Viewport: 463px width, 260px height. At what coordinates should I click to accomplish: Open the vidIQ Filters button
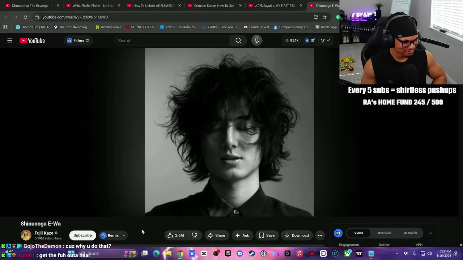[x=78, y=40]
